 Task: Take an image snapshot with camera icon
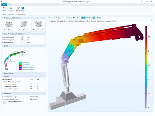98,18
